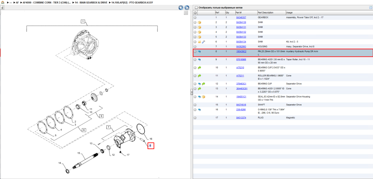Open the AF breadcrumb level
Image resolution: width=373 pixels, height=179 pixels.
[x=17, y=2]
